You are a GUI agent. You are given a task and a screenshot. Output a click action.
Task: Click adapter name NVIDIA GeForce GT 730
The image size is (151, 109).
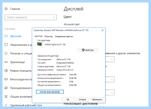(x=55, y=45)
